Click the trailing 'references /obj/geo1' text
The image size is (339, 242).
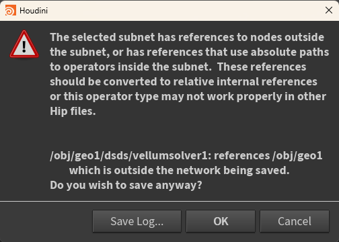pyautogui.click(x=268, y=155)
